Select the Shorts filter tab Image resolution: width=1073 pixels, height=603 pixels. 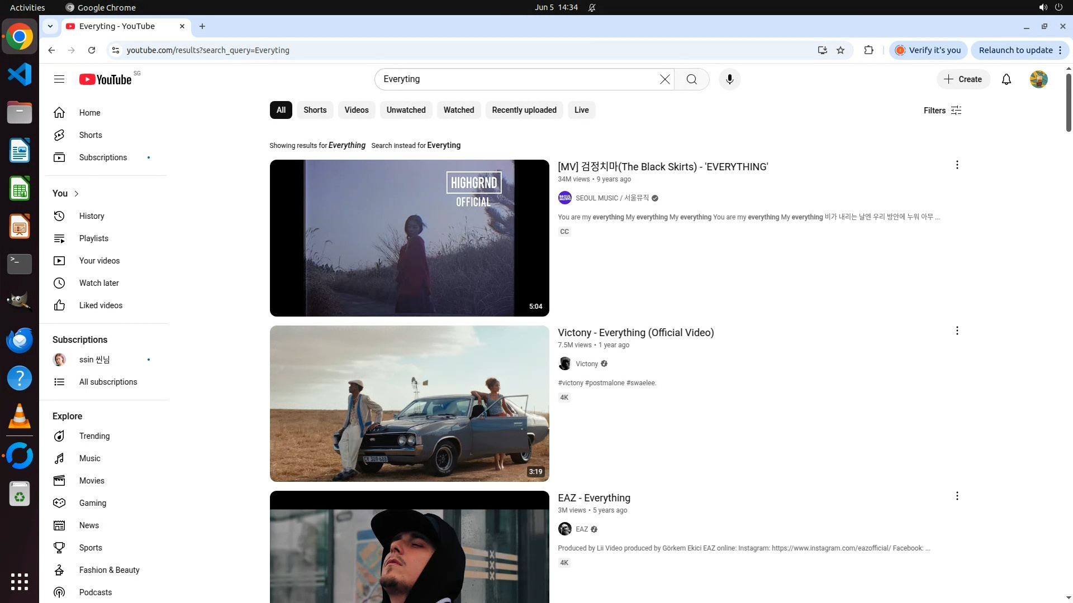pos(315,110)
